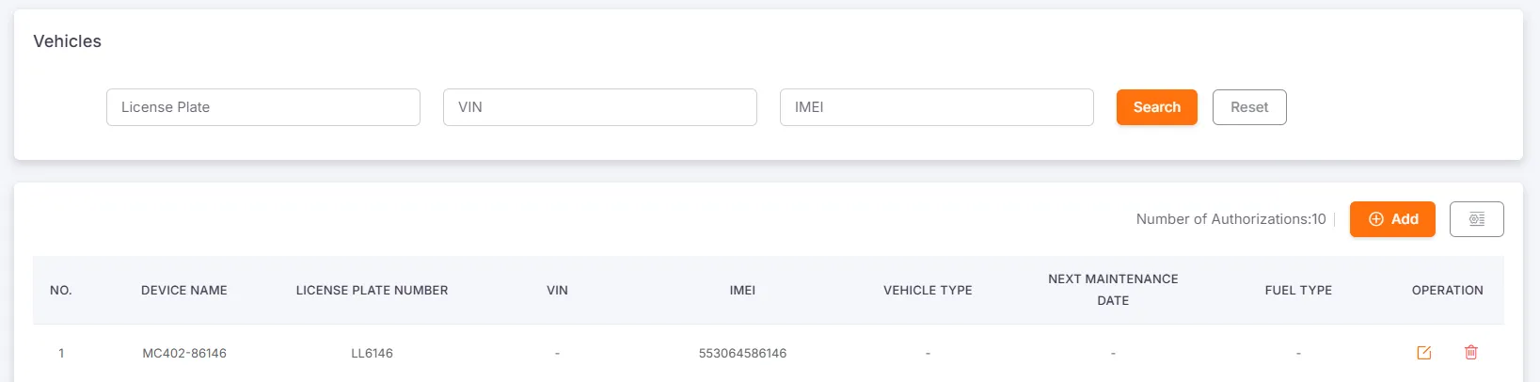Click the red trash delete icon
Viewport: 1540px width, 382px height.
coord(1470,353)
